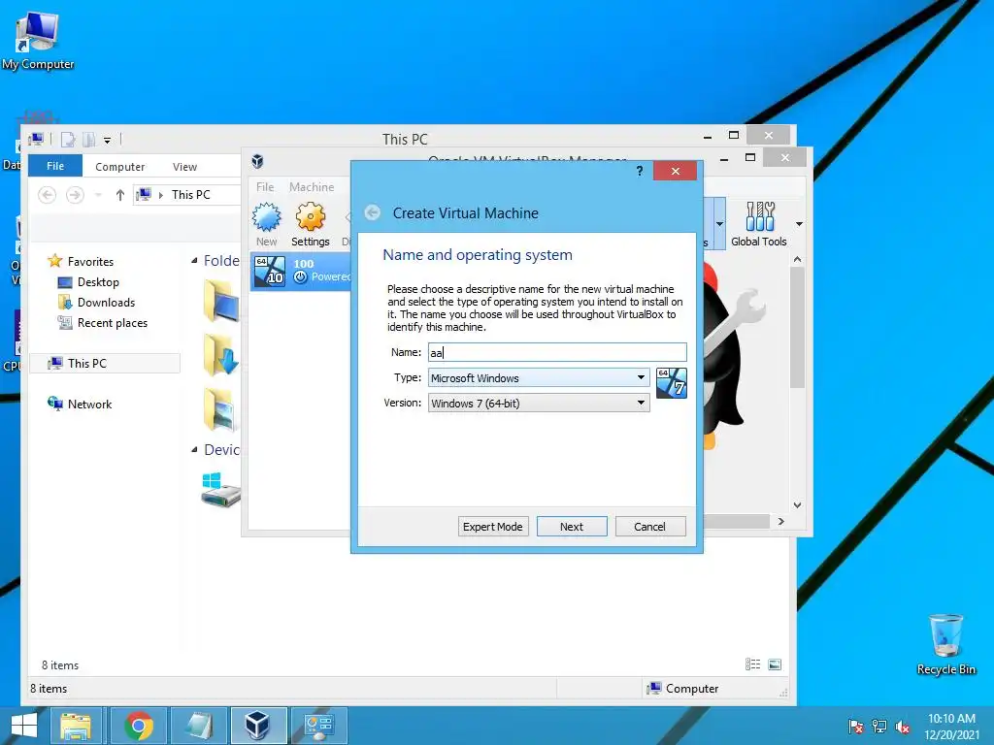Viewport: 994px width, 745px height.
Task: Select the 100 virtual machine entry
Action: click(302, 272)
